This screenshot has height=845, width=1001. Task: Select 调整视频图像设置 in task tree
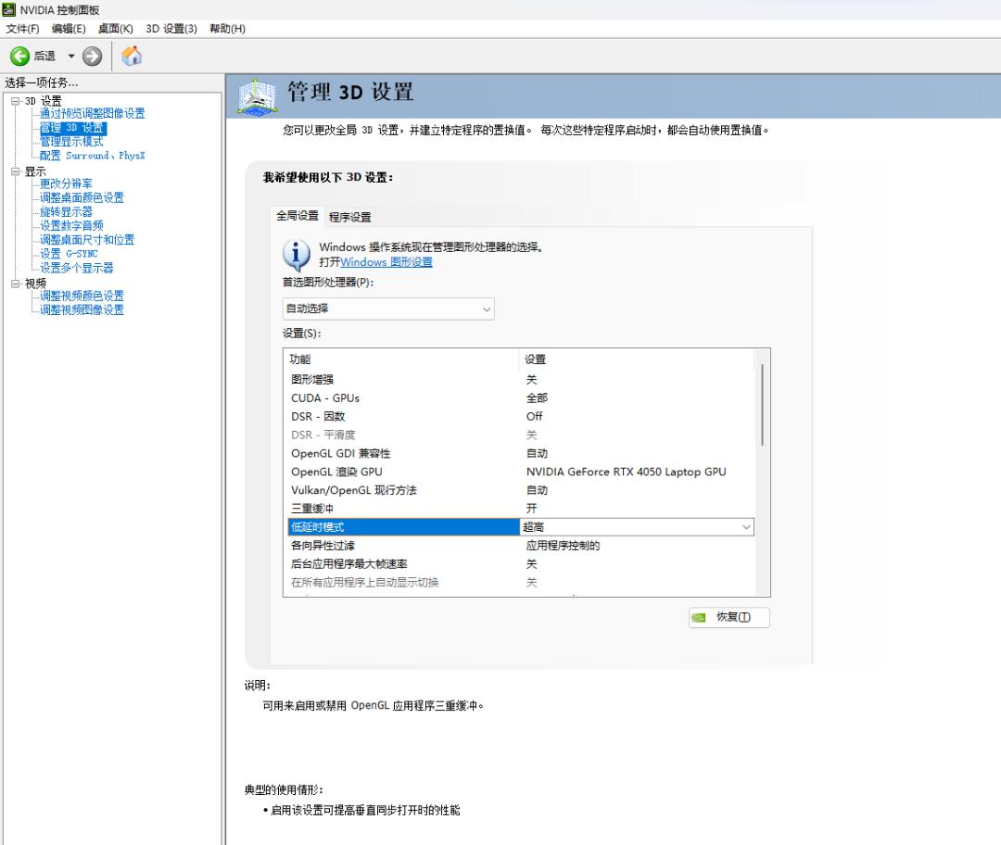pyautogui.click(x=82, y=310)
